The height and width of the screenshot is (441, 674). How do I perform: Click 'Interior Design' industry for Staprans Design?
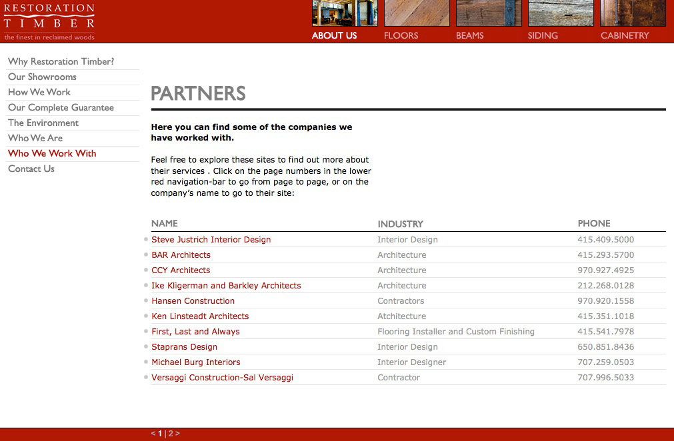coord(407,347)
